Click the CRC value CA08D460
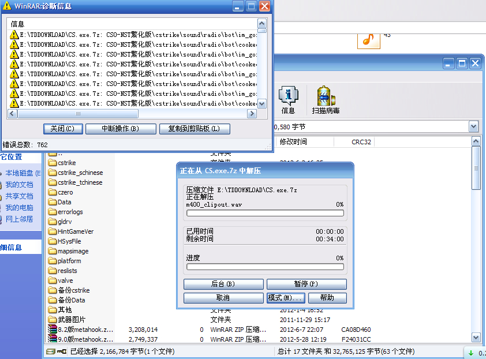This screenshot has width=486, height=359. coord(356,330)
